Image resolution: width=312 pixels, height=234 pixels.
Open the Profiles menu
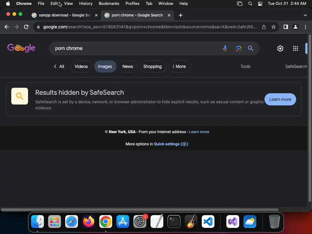click(132, 4)
